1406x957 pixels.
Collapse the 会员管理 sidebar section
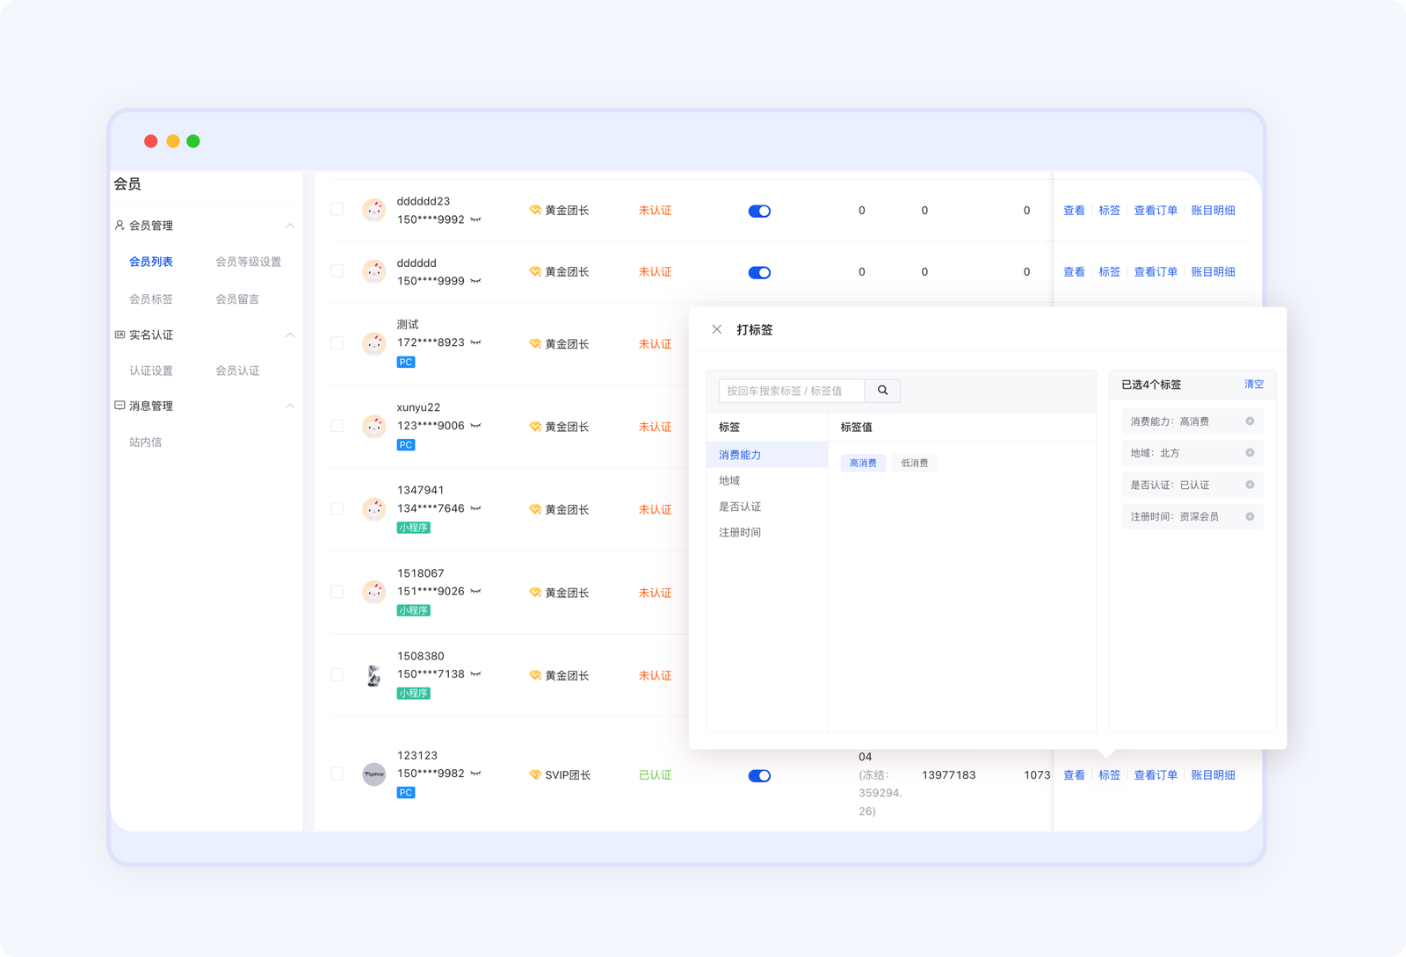tap(290, 226)
